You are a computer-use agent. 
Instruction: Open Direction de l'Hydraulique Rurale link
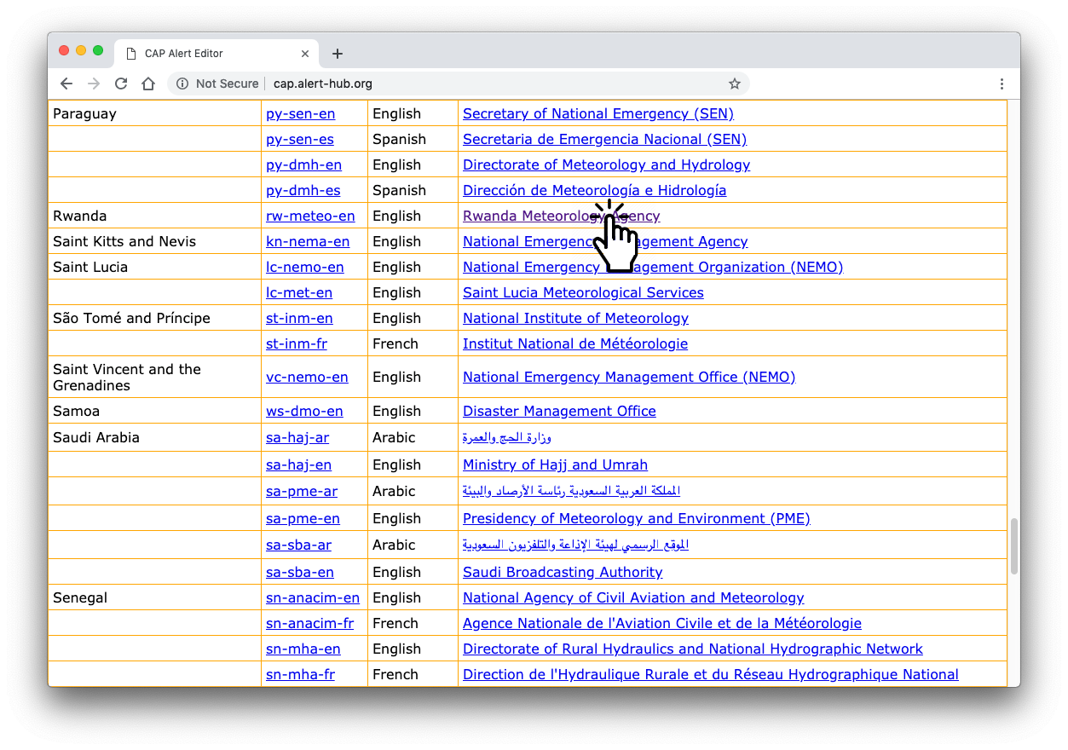point(711,674)
